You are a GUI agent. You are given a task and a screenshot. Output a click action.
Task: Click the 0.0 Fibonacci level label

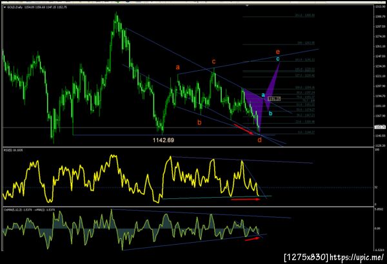306,133
